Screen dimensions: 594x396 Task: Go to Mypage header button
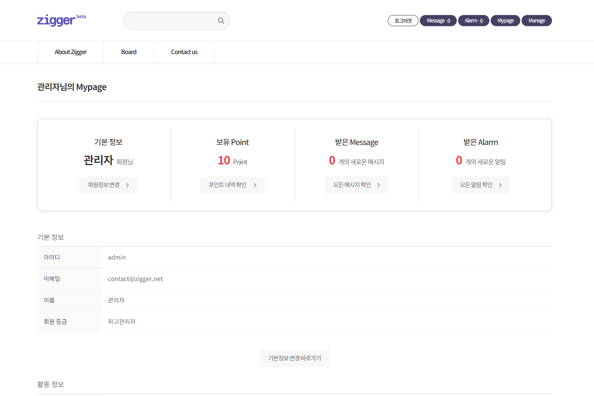[x=505, y=21]
